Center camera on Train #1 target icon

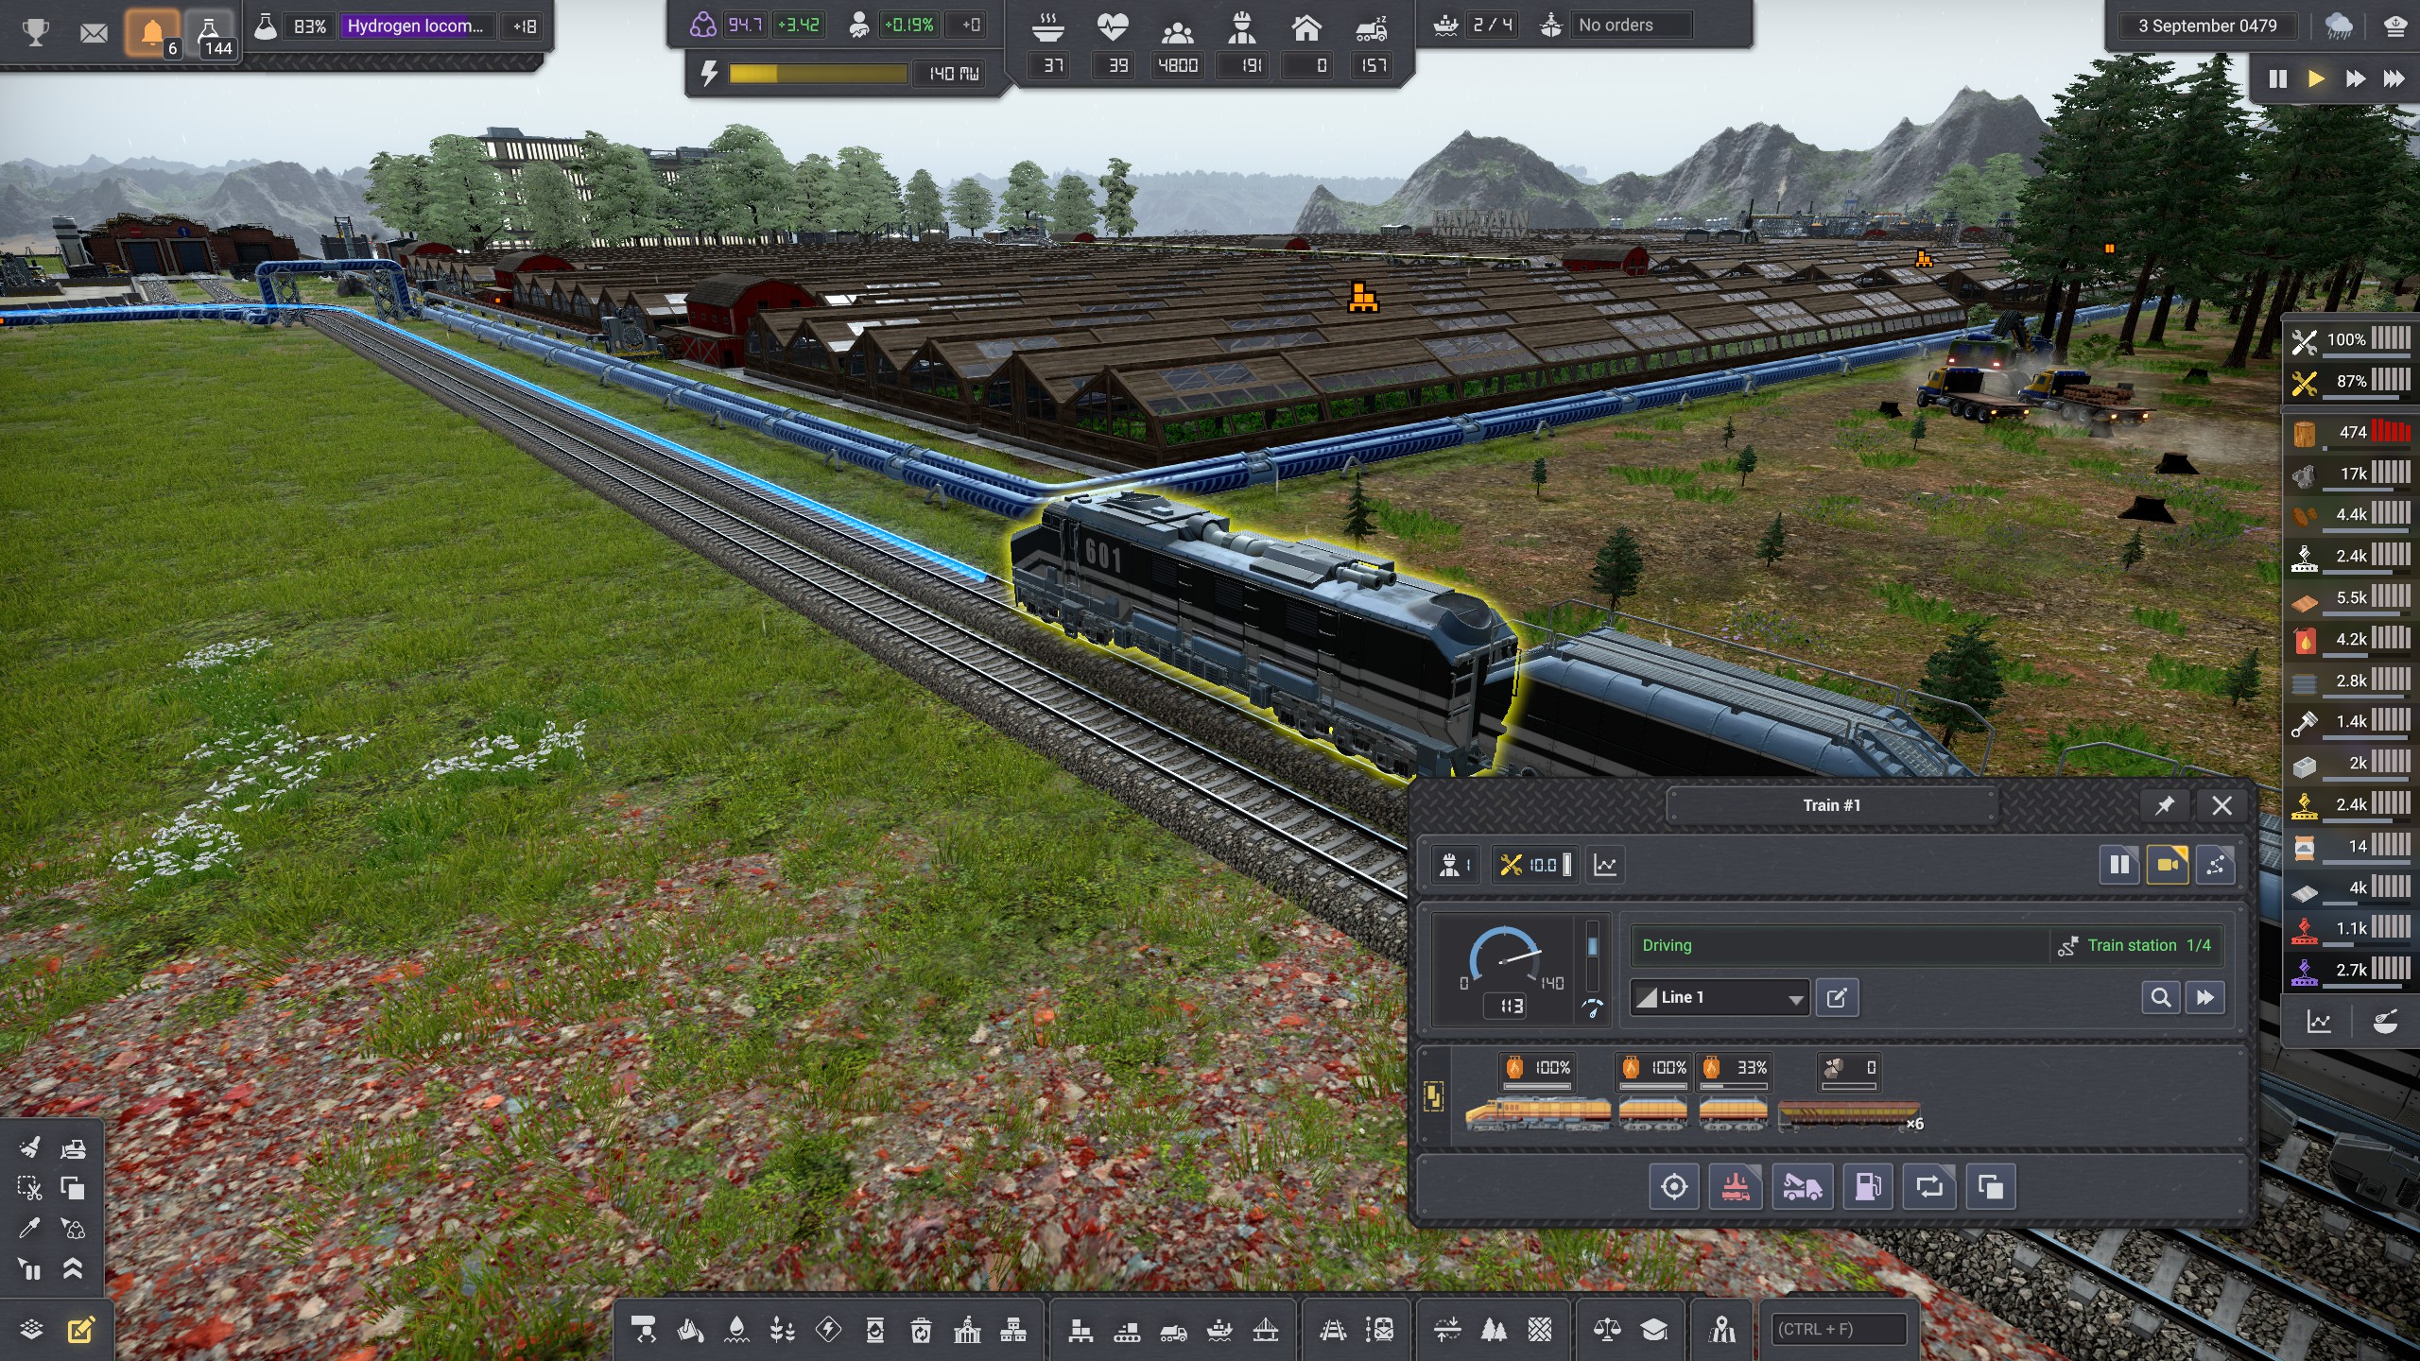1674,1186
